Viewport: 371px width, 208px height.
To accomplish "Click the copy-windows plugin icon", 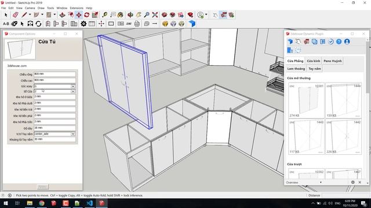I will [x=314, y=42].
